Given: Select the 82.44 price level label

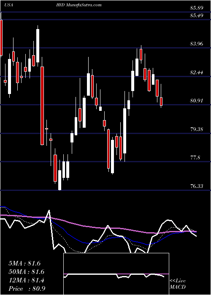Looking at the screenshot, I should (x=197, y=72).
